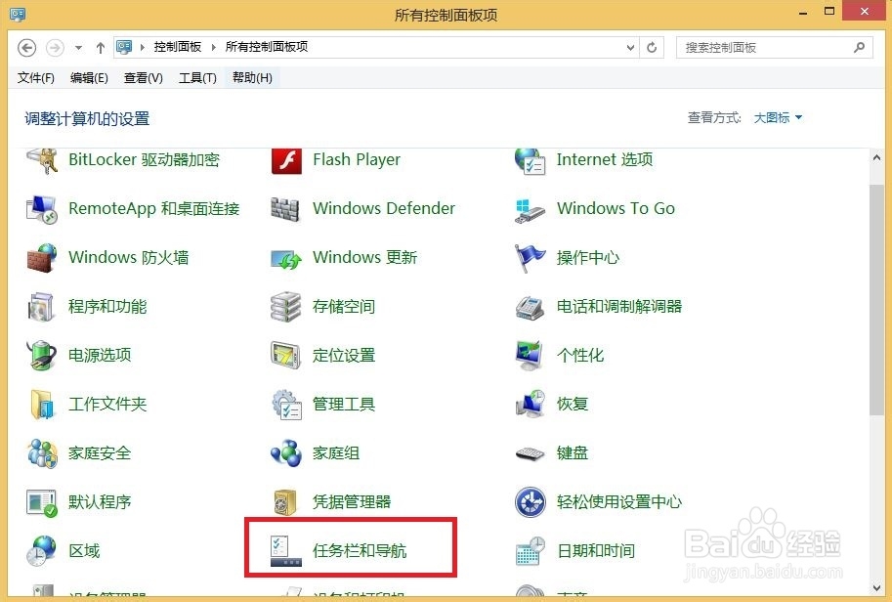Open the Windows Defender wall icon
This screenshot has height=602, width=892.
click(285, 209)
